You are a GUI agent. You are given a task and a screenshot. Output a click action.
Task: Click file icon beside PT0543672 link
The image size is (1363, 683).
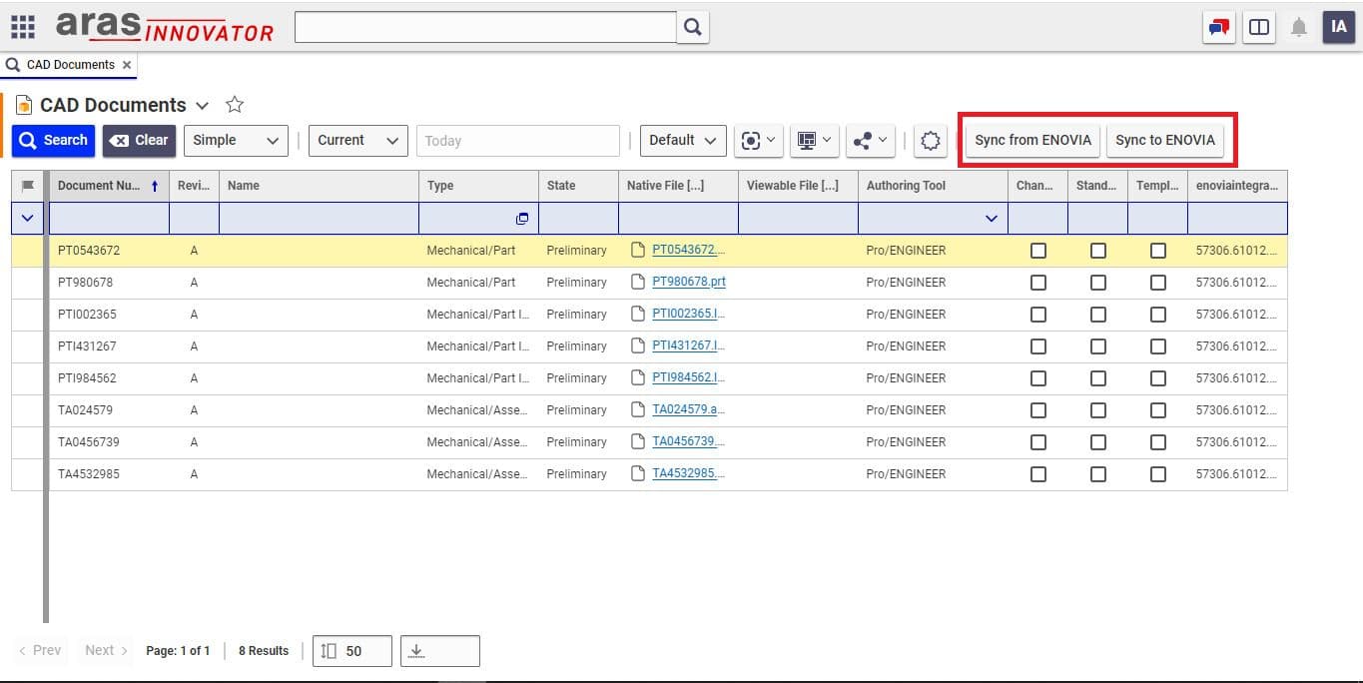[x=638, y=251]
